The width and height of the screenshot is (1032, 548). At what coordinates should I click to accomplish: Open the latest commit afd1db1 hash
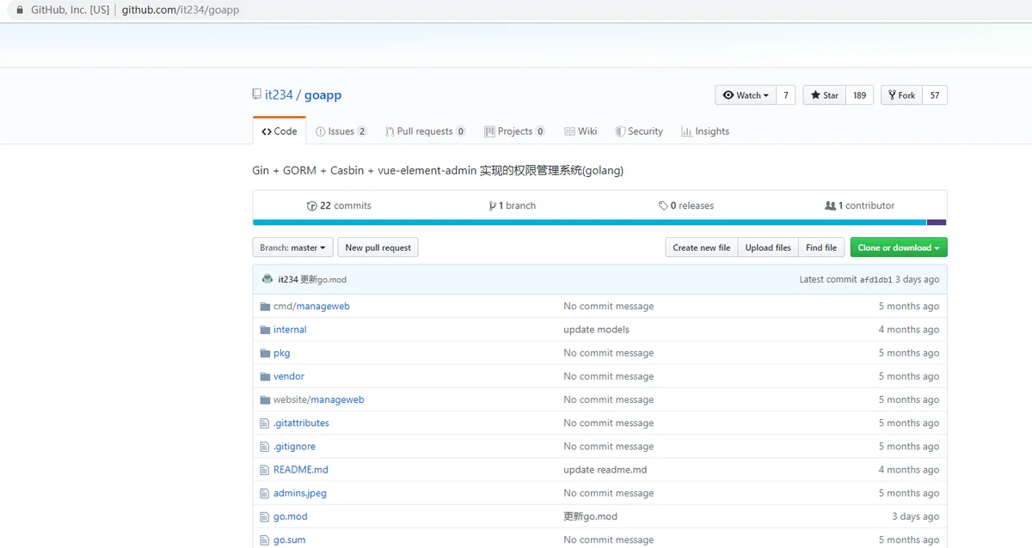(876, 279)
